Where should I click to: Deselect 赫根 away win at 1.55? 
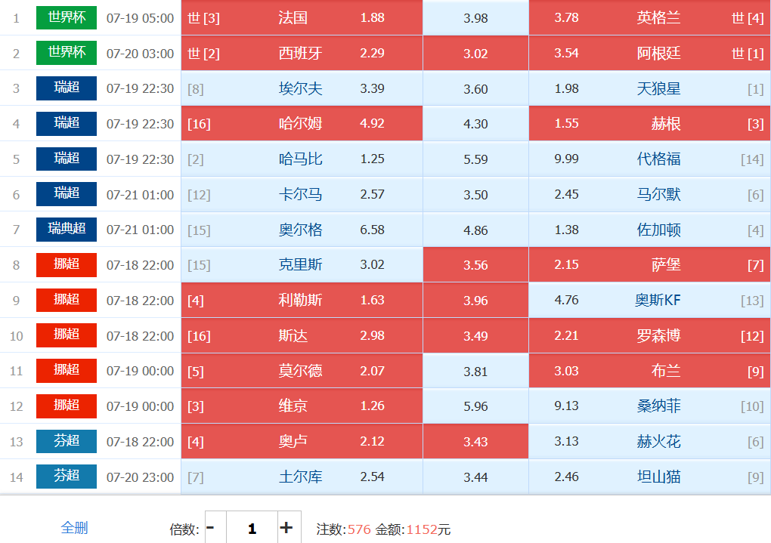649,123
